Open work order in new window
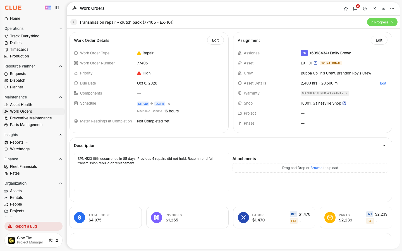Viewport: 402px width, 251px height. click(x=374, y=9)
